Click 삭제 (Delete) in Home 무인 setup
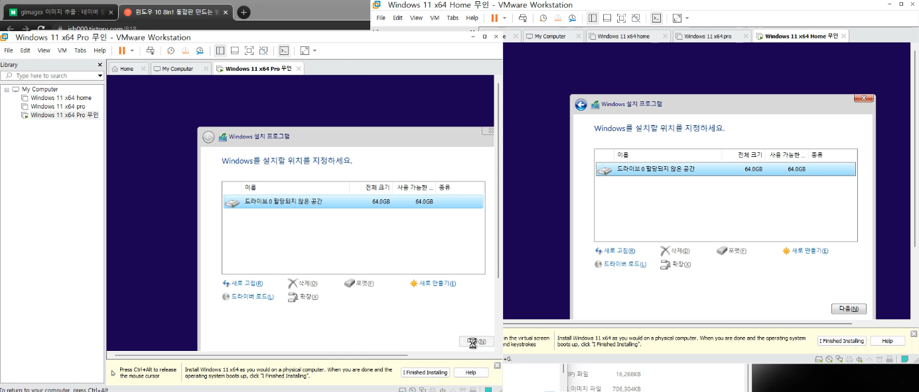This screenshot has width=919, height=392. (x=675, y=251)
